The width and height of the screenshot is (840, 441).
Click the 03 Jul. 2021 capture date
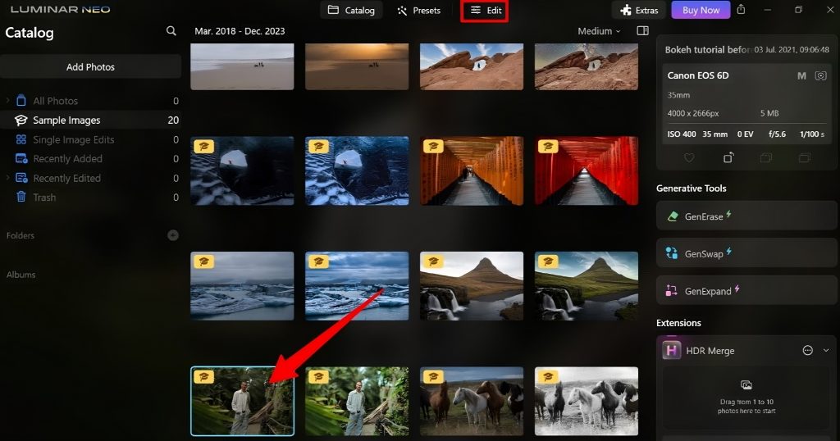tap(792, 50)
